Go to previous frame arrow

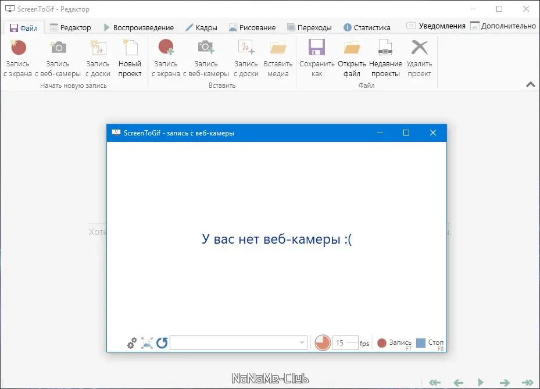[x=459, y=383]
